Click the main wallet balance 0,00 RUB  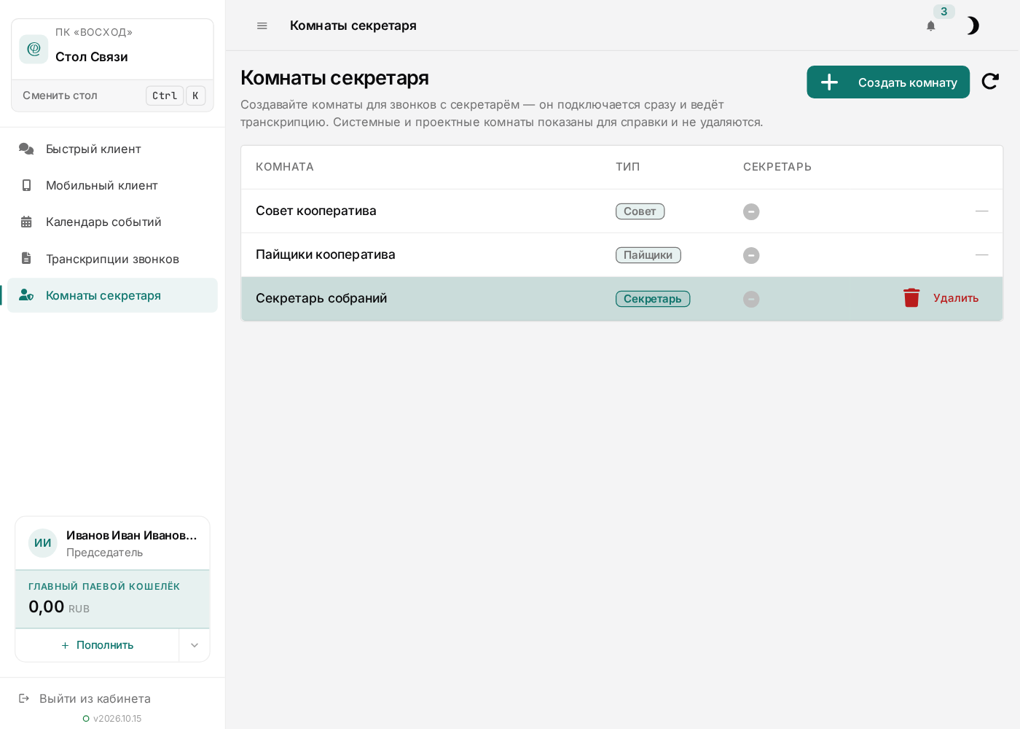point(59,607)
